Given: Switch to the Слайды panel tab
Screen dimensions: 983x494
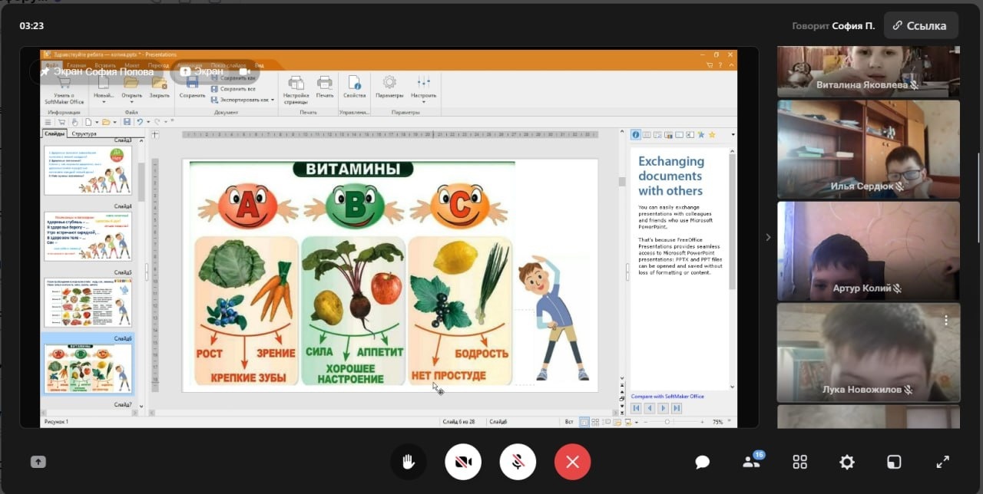Looking at the screenshot, I should (55, 133).
